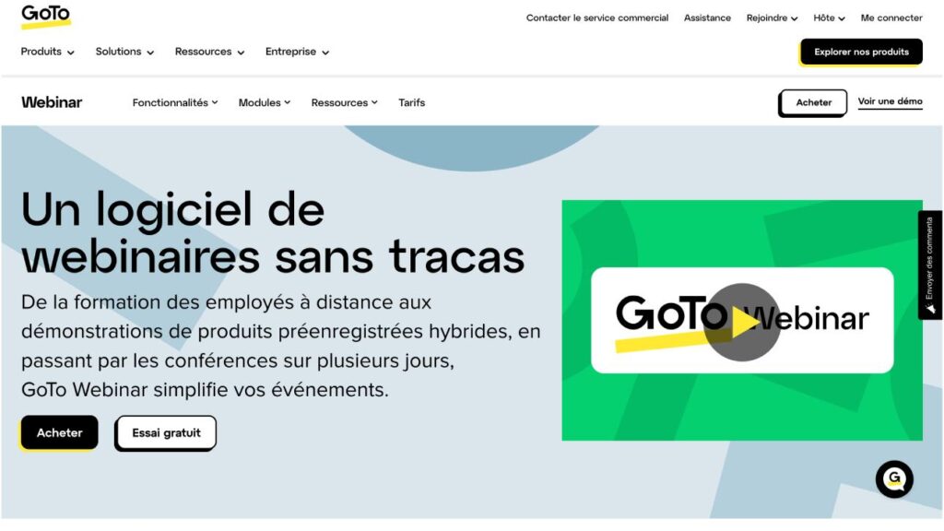Click Explorer nos produits button

point(861,52)
